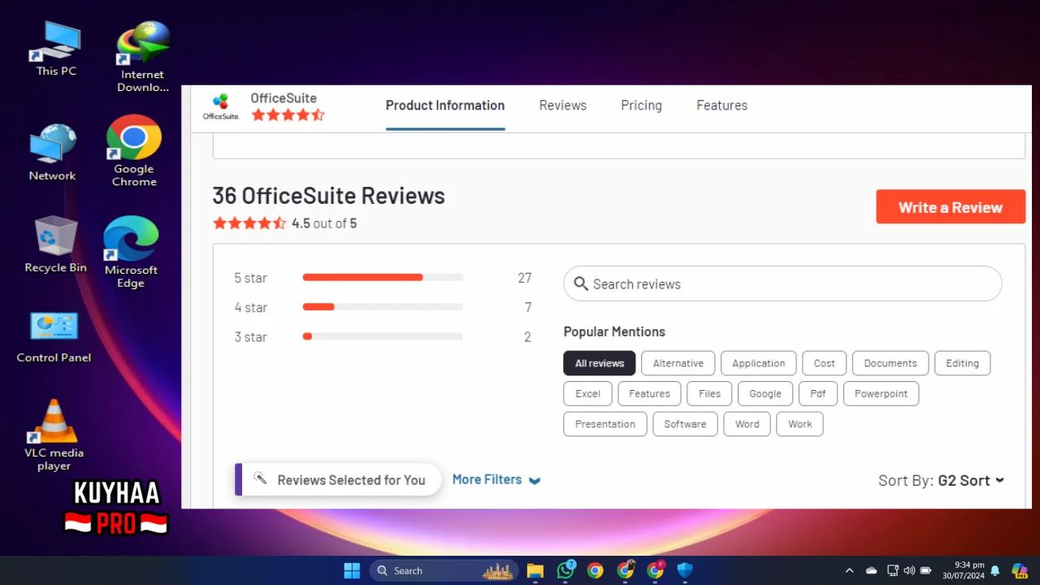The height and width of the screenshot is (585, 1040).
Task: Click the taskbar Search box
Action: point(444,570)
